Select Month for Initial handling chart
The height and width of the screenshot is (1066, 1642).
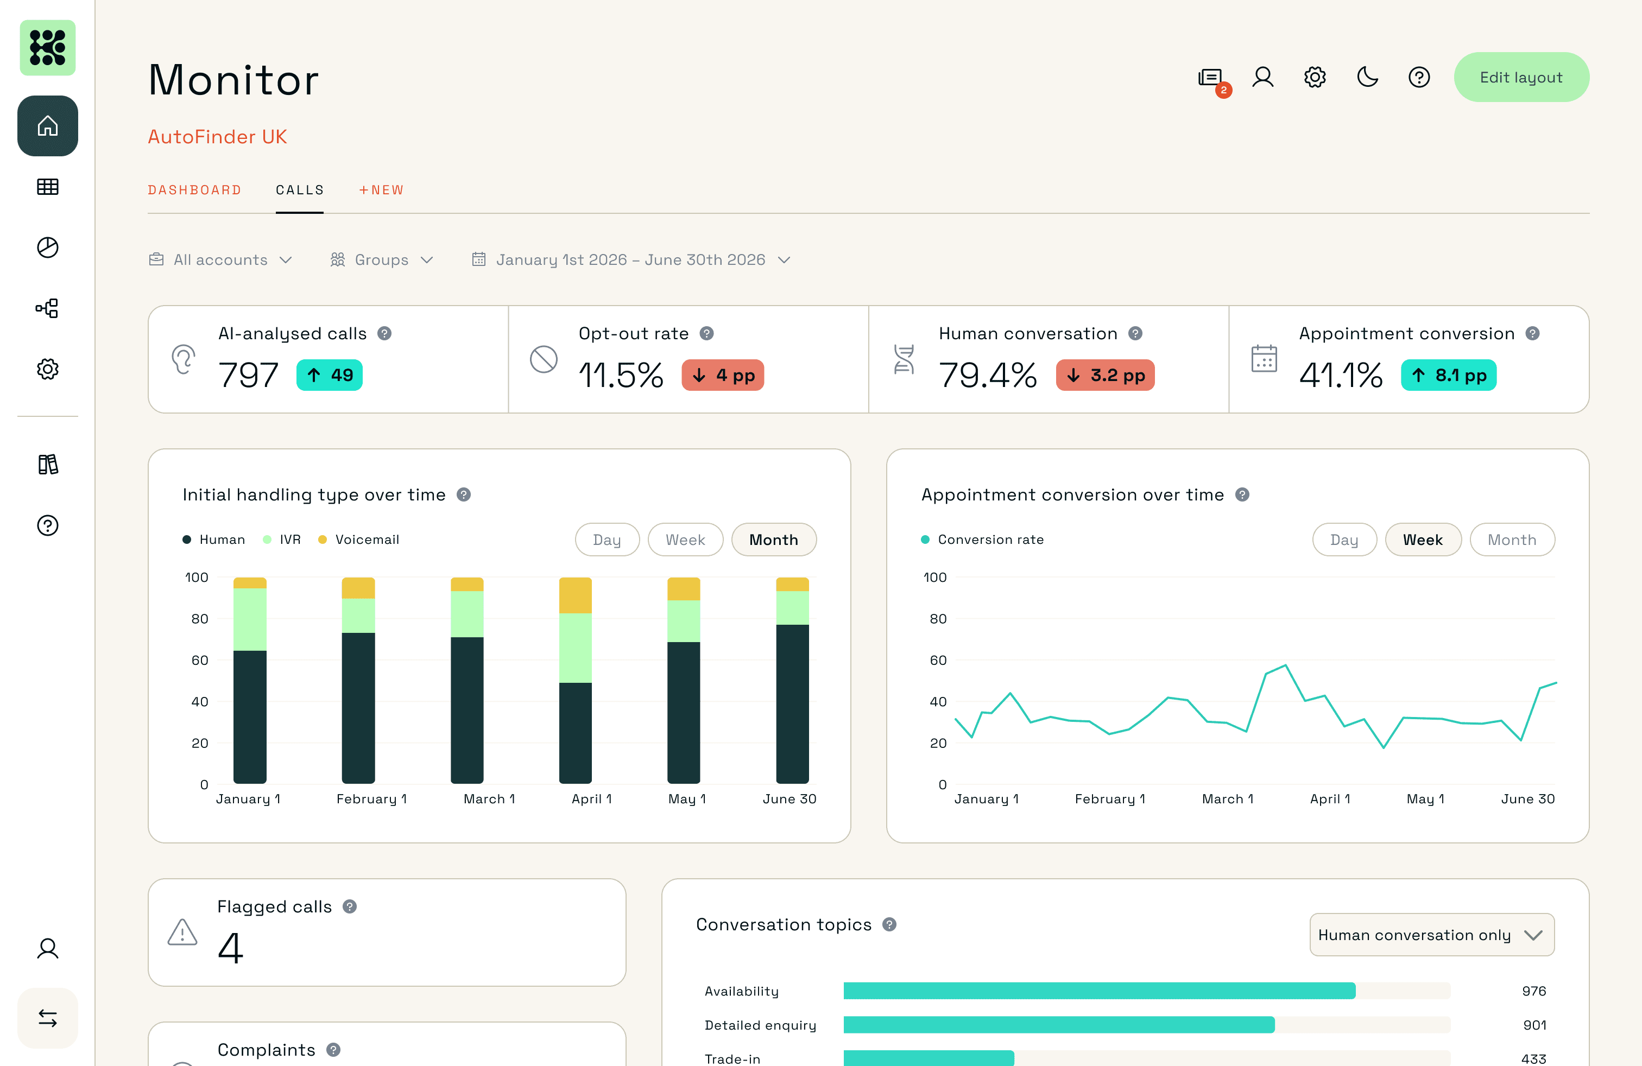click(773, 540)
